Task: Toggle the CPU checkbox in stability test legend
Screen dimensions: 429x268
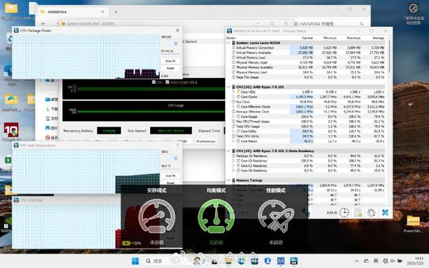Action: [153, 82]
